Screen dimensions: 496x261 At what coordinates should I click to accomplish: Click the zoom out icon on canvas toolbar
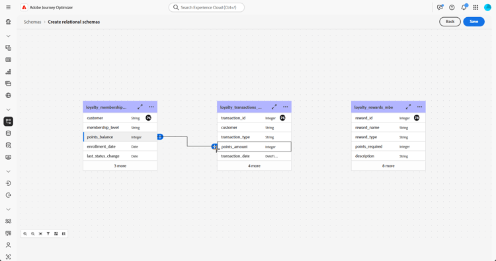click(32, 234)
